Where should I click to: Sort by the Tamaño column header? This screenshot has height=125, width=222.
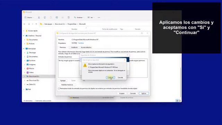138,29
